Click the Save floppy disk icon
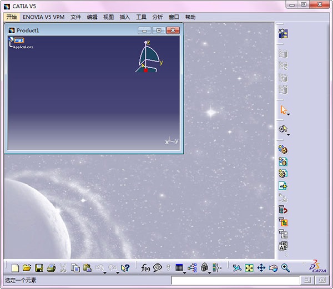Image resolution: width=333 pixels, height=289 pixels. pyautogui.click(x=39, y=268)
